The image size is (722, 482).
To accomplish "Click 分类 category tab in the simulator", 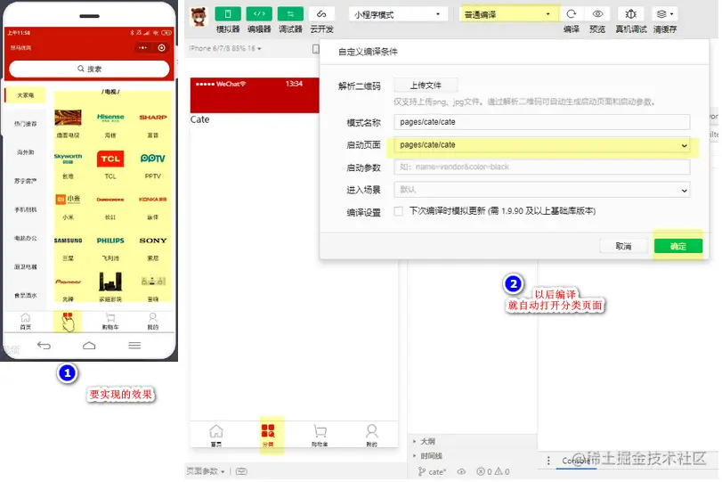I will point(268,436).
